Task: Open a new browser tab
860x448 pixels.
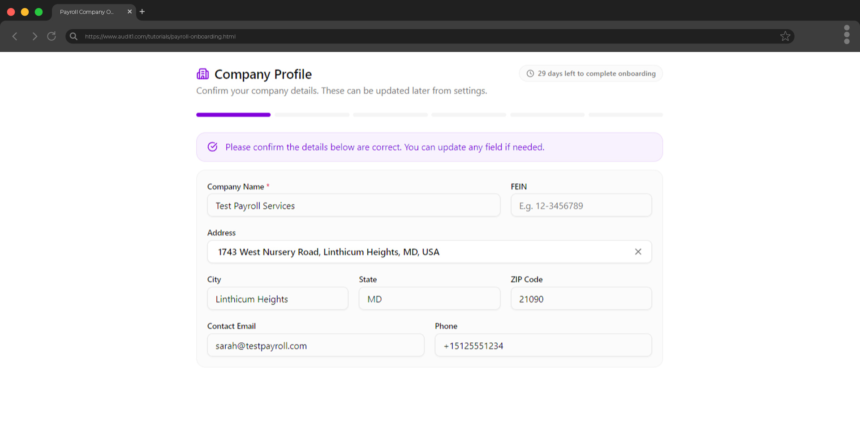Action: pos(142,12)
